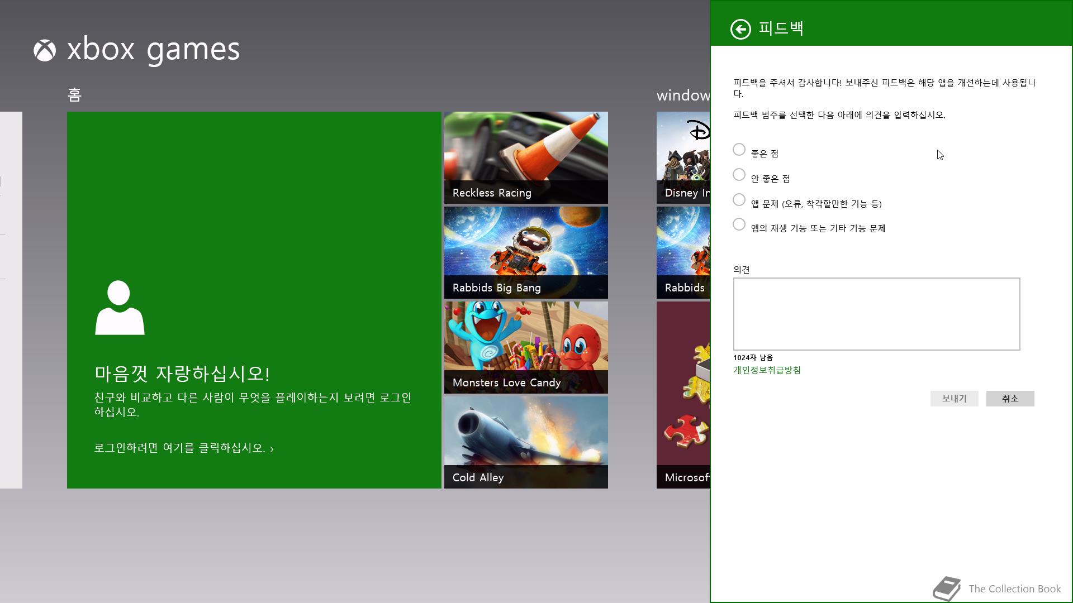Click the 'xbox games' title text
1073x603 pixels.
click(x=154, y=50)
